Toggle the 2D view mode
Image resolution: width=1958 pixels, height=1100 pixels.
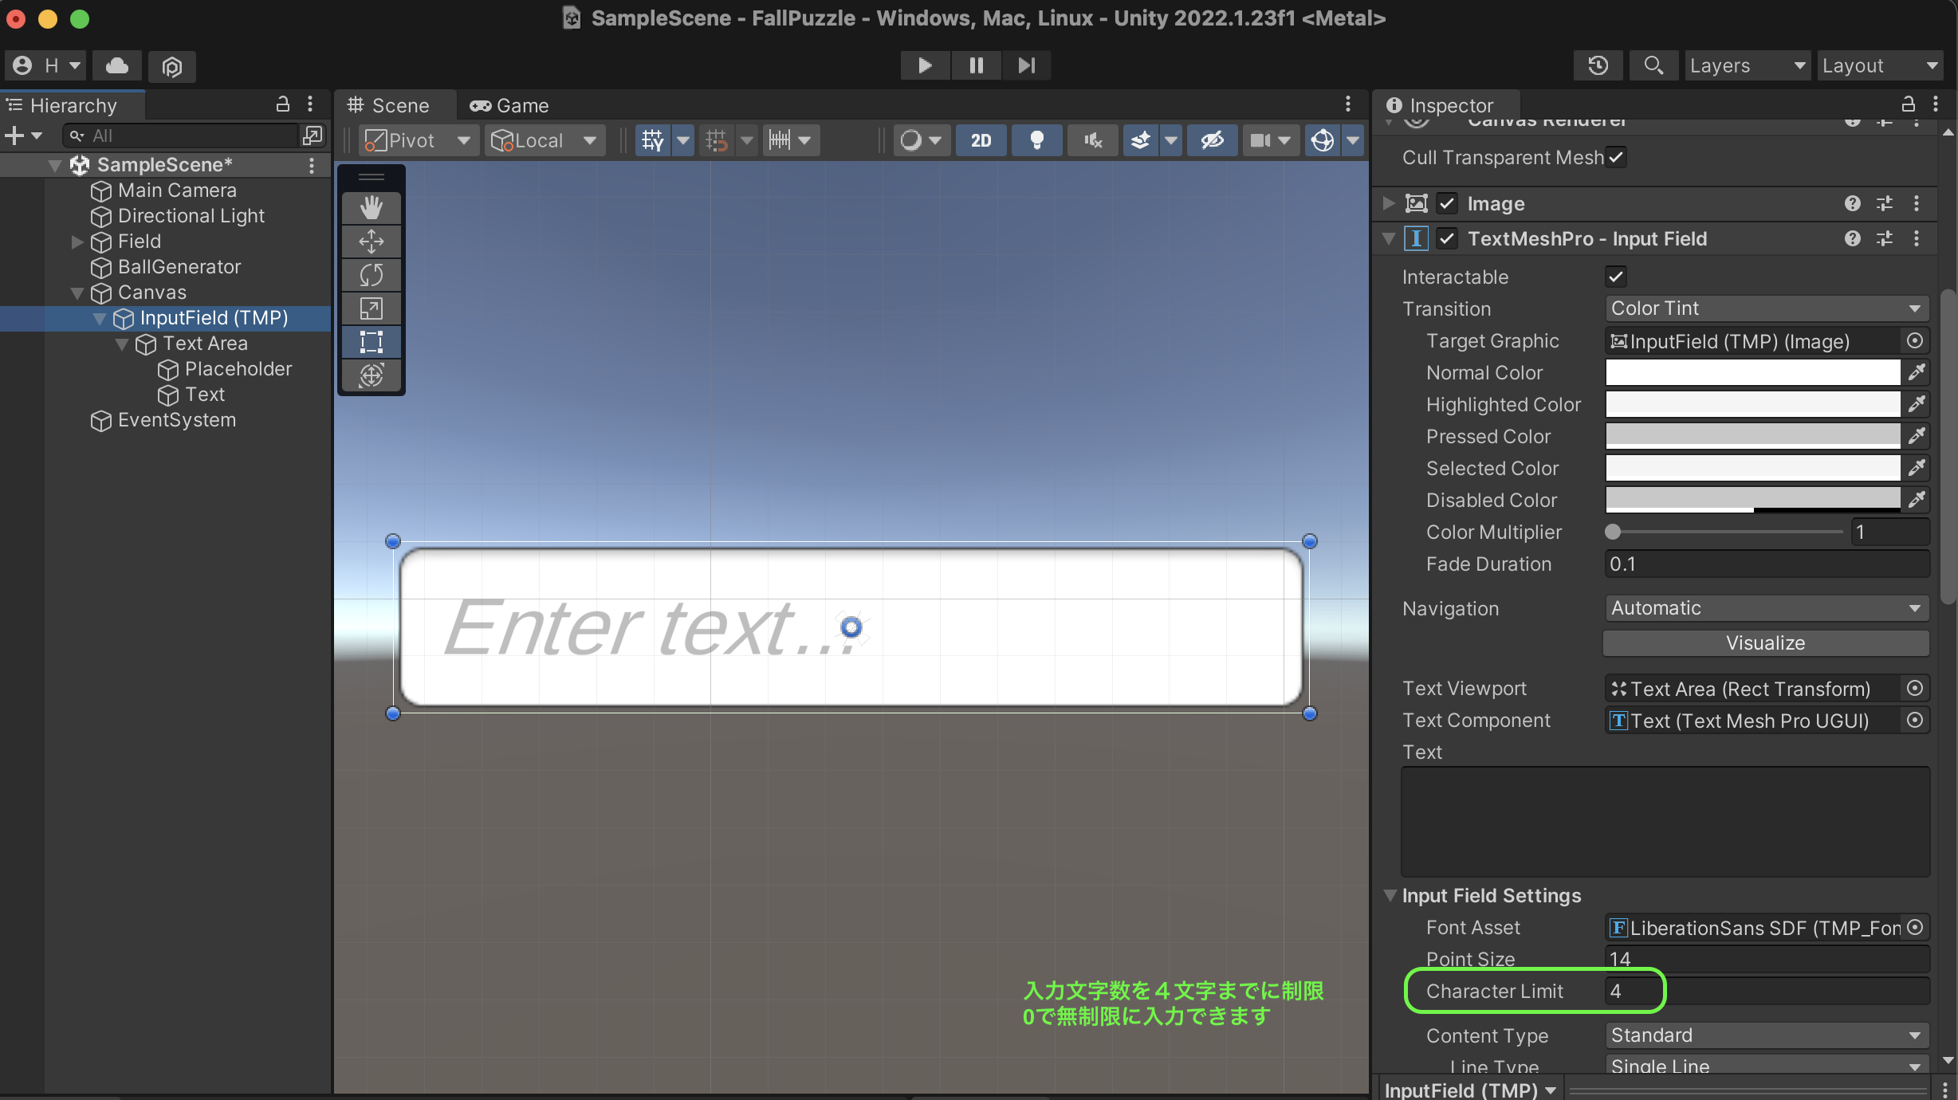pyautogui.click(x=981, y=140)
